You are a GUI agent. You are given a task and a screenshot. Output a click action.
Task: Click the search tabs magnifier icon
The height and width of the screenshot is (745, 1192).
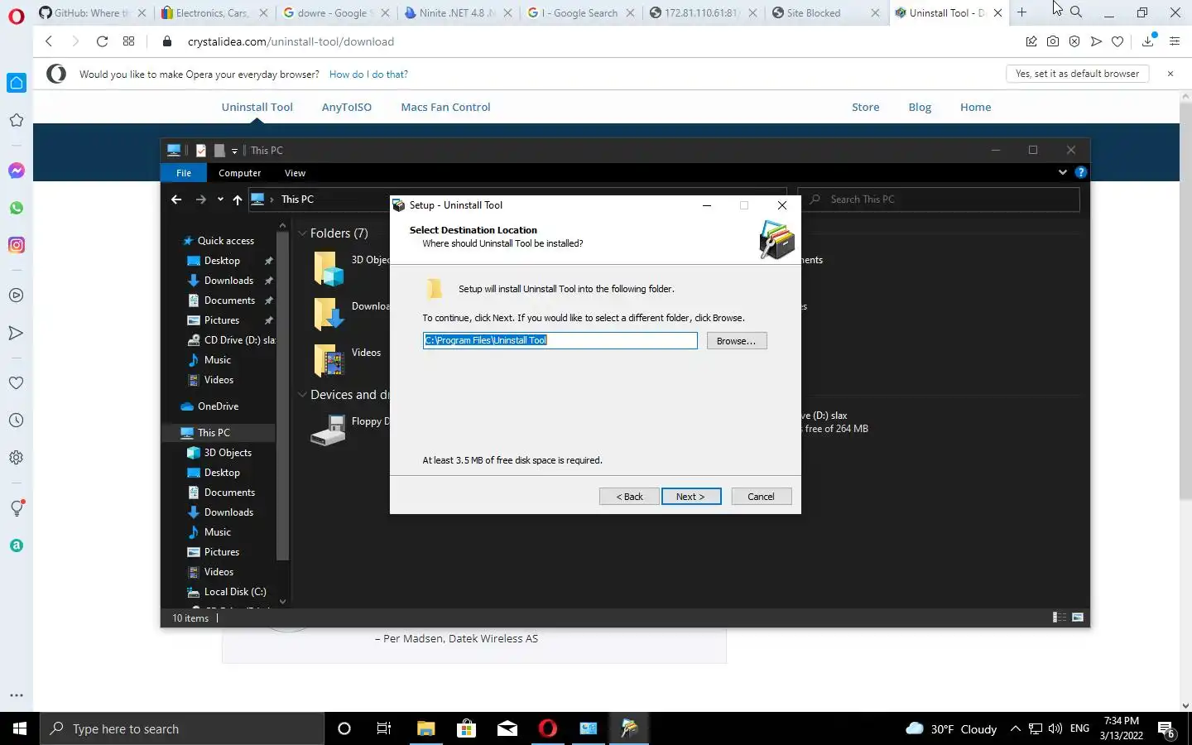[1076, 12]
